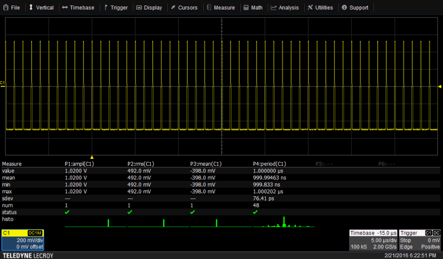Viewport: 443px width, 259px height.
Task: Click the P4 period status checkmark
Action: point(255,212)
